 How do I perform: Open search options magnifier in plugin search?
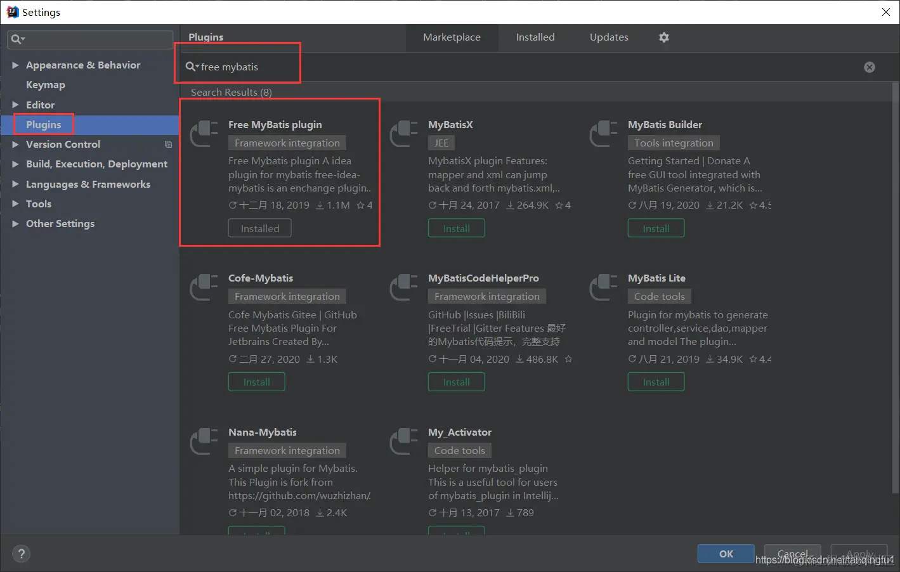(192, 67)
